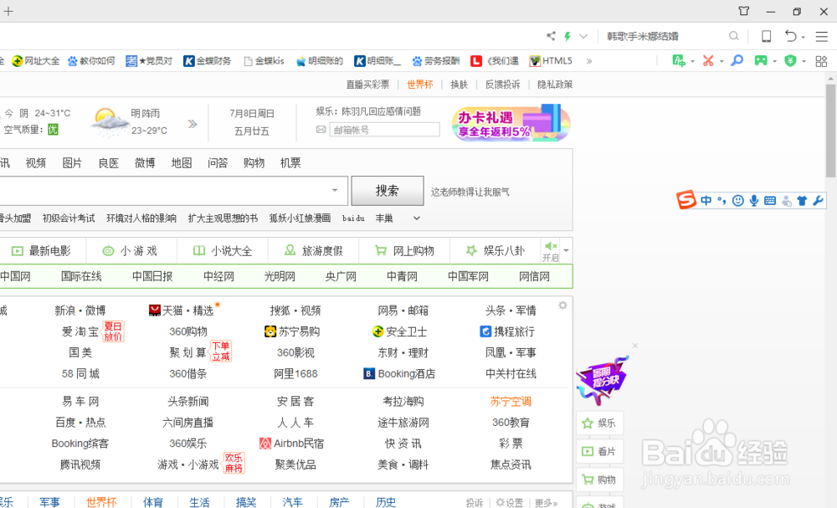This screenshot has width=837, height=508.
Task: Open dropdown beside the scissors screenshot icon
Action: click(721, 61)
